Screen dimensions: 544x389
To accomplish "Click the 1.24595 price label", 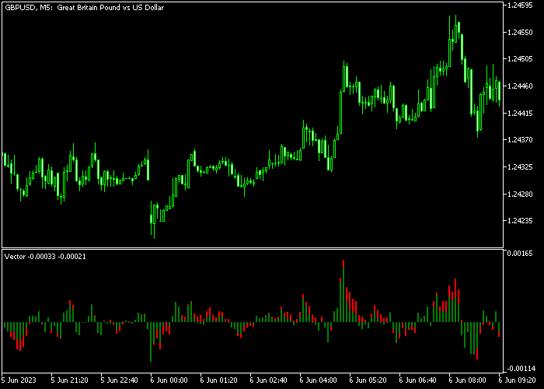I will [520, 5].
